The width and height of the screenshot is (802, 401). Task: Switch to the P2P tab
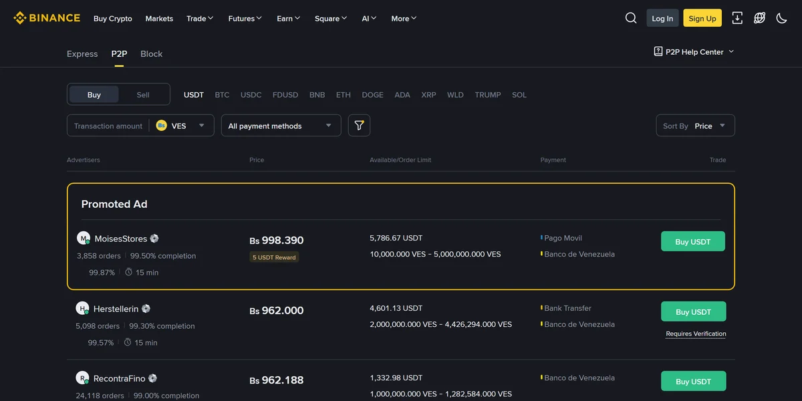119,53
